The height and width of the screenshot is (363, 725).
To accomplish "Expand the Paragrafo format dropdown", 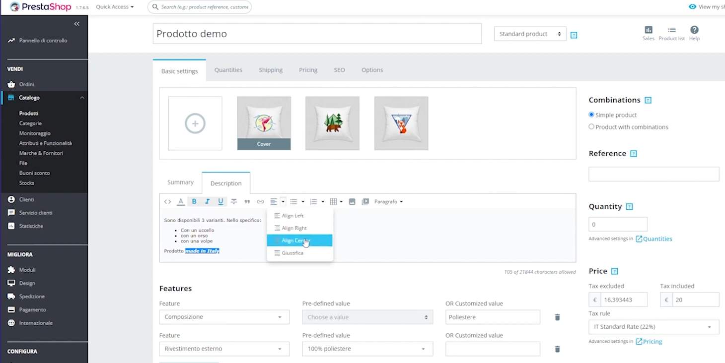I will [x=388, y=202].
